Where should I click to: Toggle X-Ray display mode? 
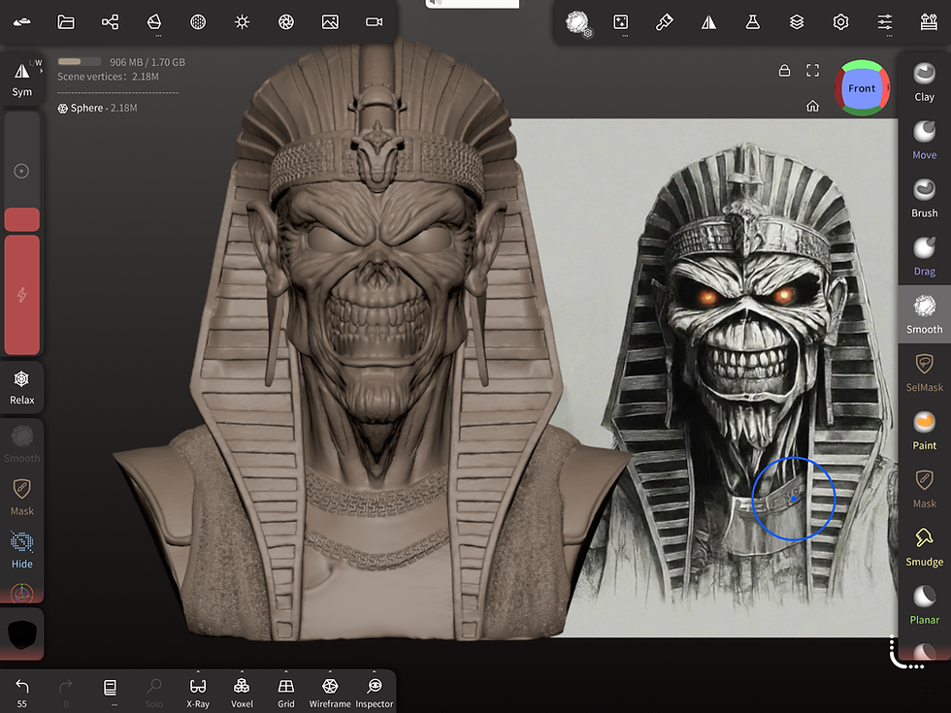(197, 692)
